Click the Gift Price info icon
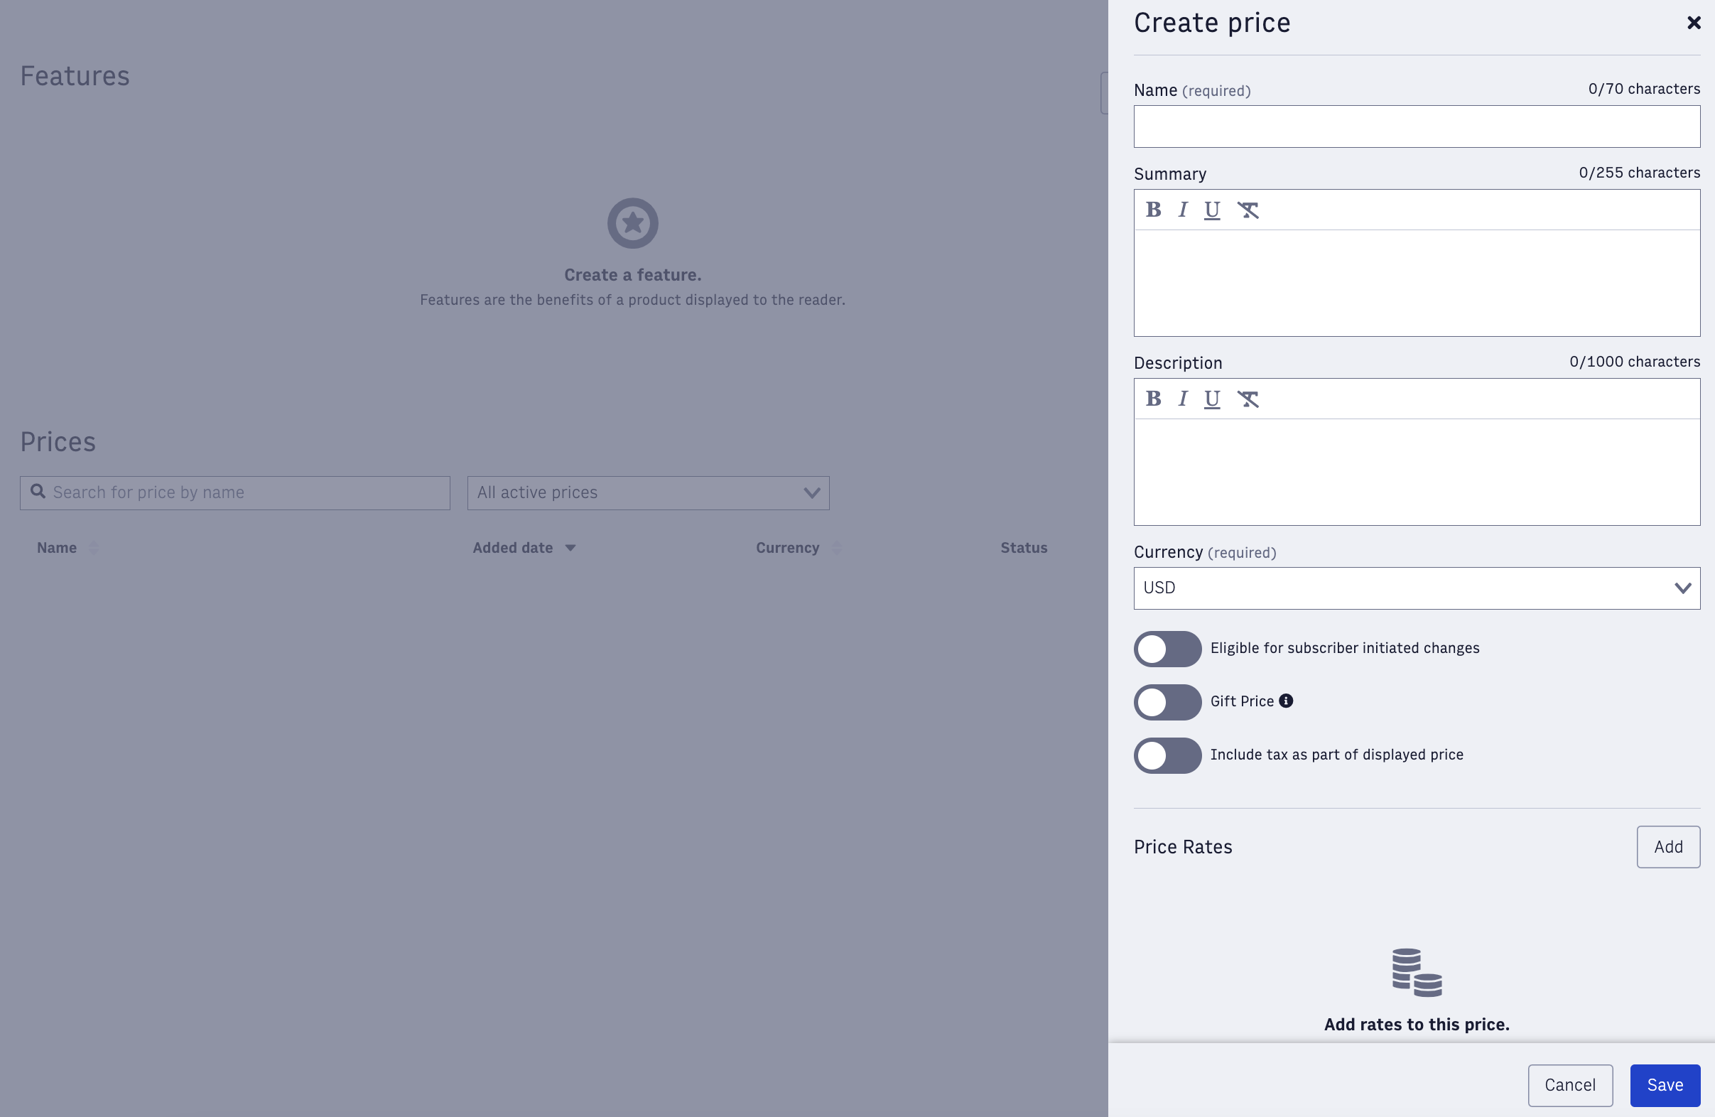The width and height of the screenshot is (1715, 1117). (x=1285, y=701)
